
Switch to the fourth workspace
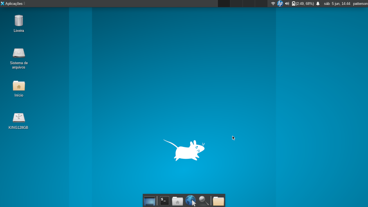261,4
